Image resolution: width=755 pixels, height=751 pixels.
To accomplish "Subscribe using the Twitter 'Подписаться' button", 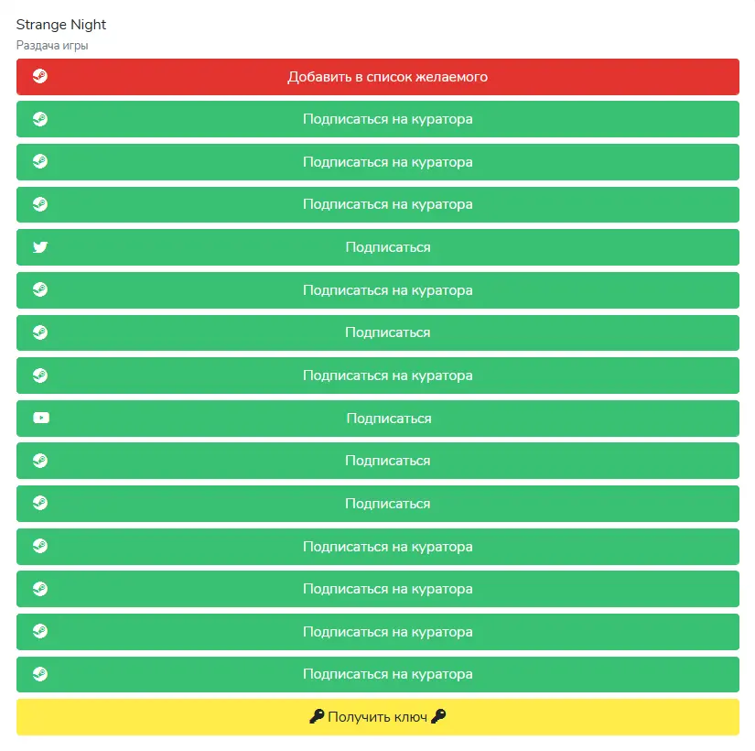I will click(377, 247).
